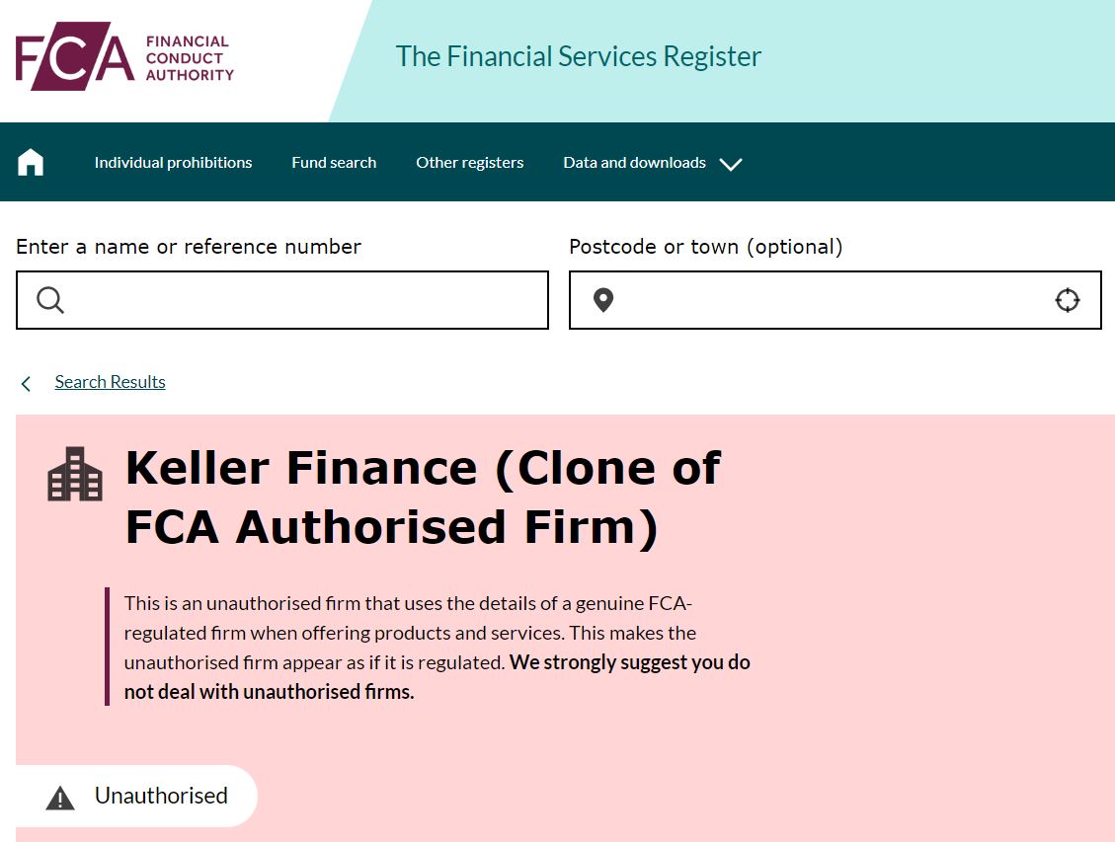
Task: Open Other registers page
Action: [x=470, y=163]
